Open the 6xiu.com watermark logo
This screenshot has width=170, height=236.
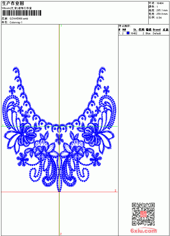143,230
